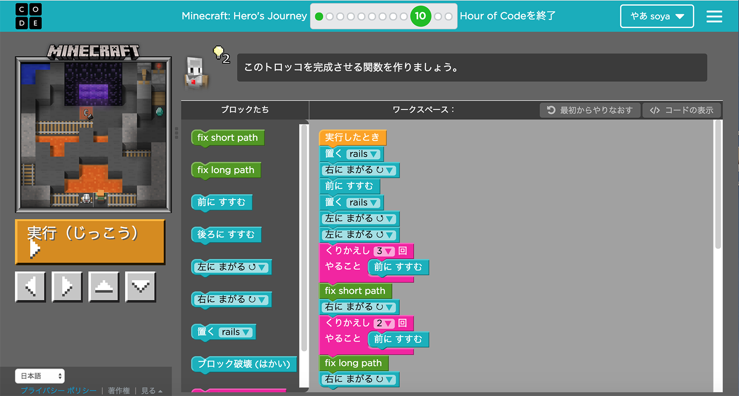
Task: Open the 日本語 language selector
Action: (40, 376)
